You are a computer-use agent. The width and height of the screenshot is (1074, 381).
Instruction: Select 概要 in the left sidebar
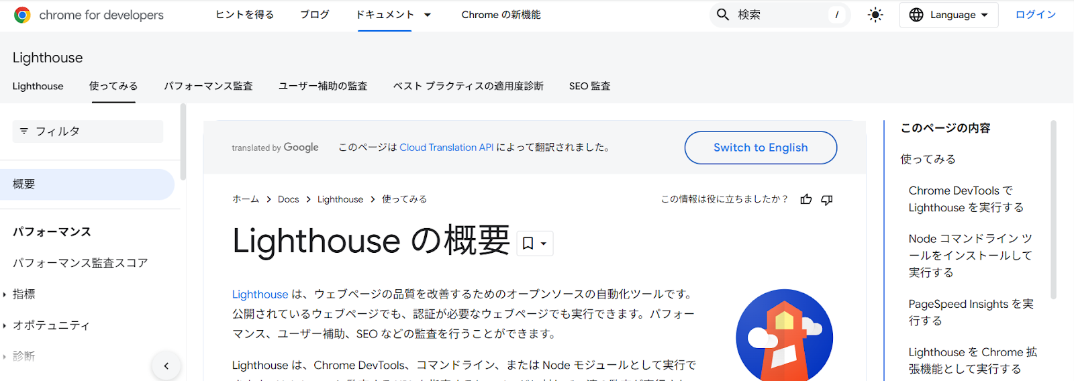tap(87, 184)
